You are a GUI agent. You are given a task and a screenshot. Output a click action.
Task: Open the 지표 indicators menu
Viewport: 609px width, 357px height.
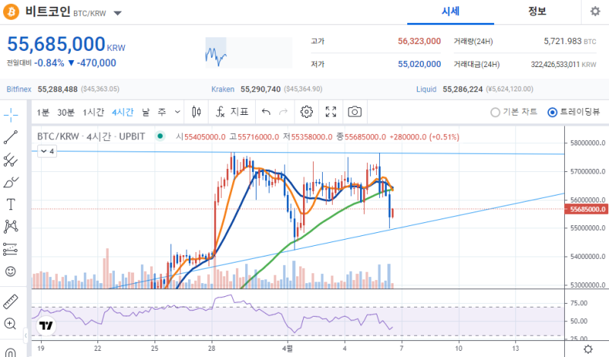(232, 112)
